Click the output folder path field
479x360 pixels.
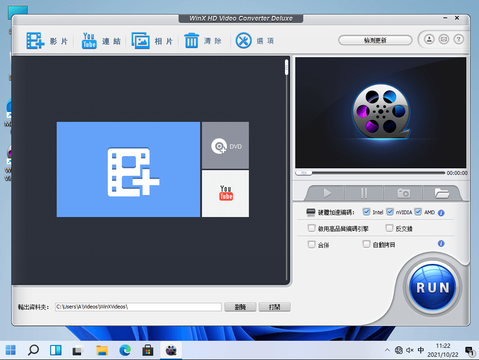pos(138,307)
